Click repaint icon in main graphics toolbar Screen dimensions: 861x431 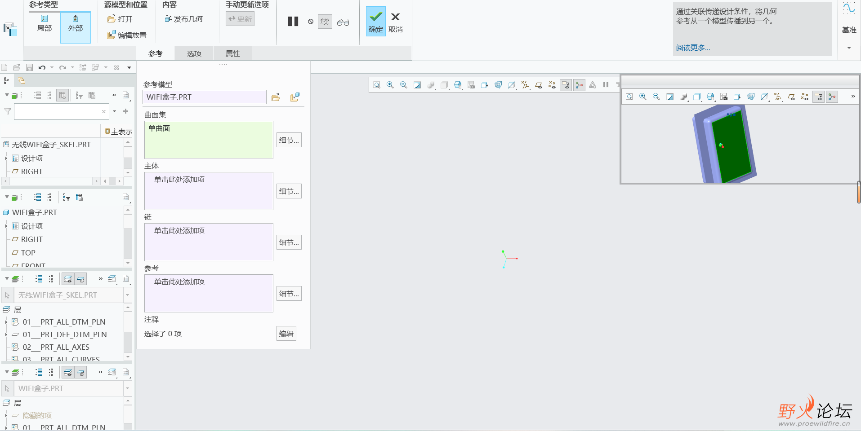click(417, 85)
